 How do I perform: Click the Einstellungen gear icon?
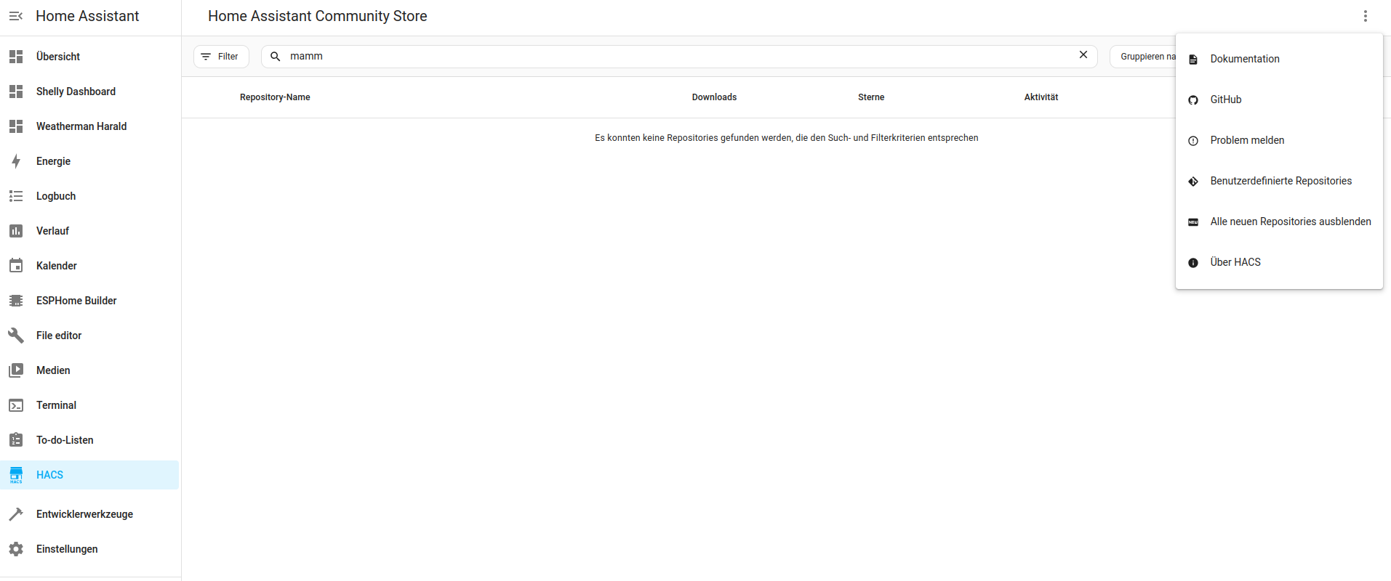tap(16, 549)
